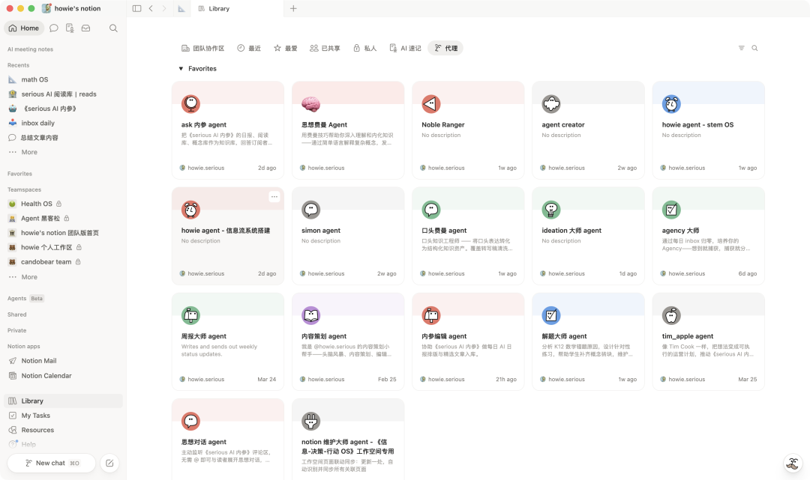
Task: Click the ask 内参 agent globe icon
Action: click(190, 103)
